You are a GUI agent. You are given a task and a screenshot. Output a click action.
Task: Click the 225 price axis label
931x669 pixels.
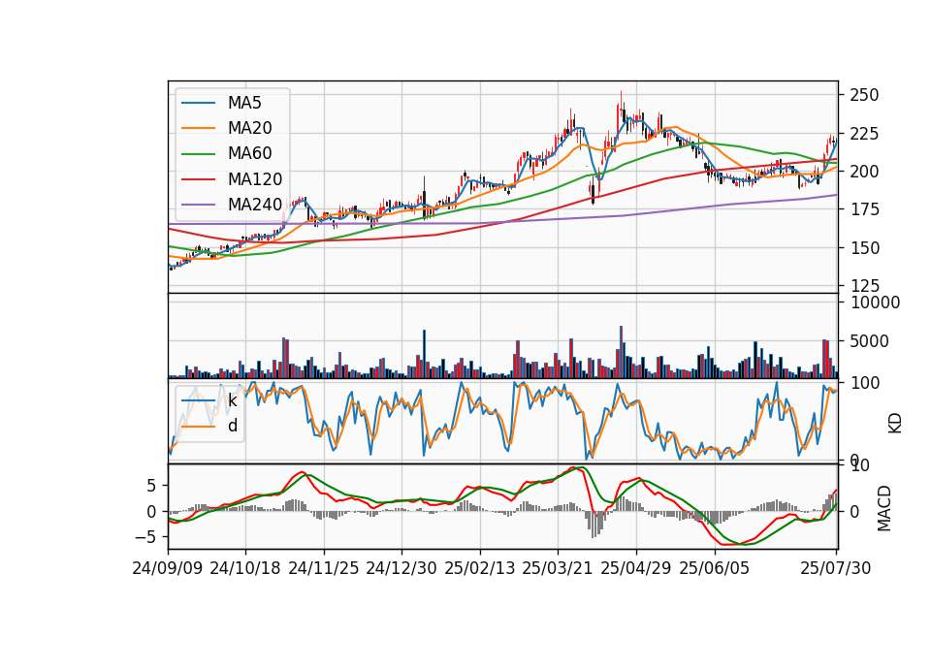864,134
